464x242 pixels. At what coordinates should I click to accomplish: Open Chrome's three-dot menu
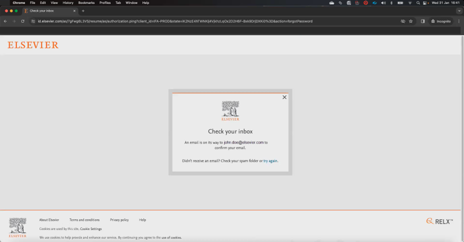(459, 21)
